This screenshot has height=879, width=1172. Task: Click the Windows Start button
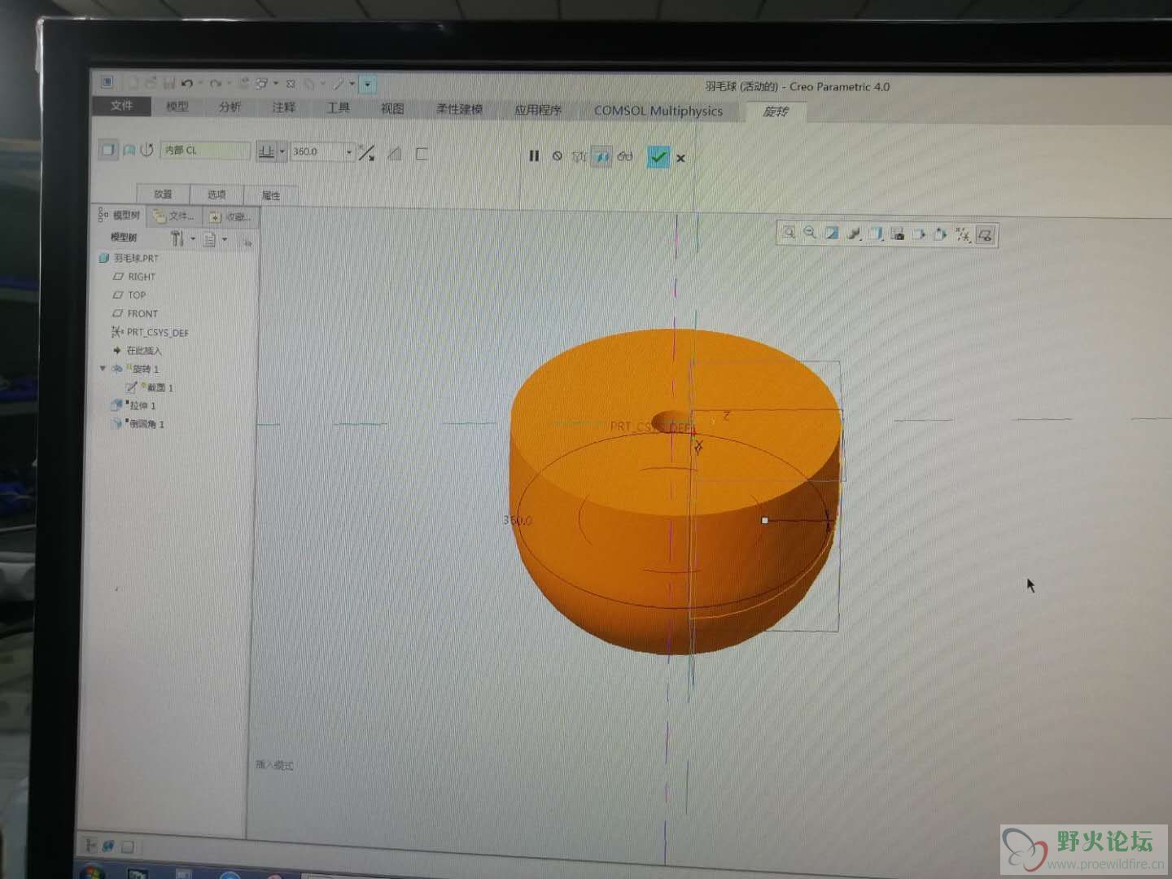click(x=92, y=872)
